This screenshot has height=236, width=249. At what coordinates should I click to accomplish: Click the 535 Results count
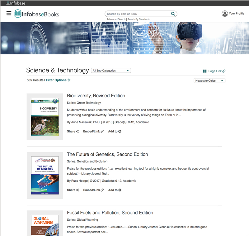tap(35, 80)
